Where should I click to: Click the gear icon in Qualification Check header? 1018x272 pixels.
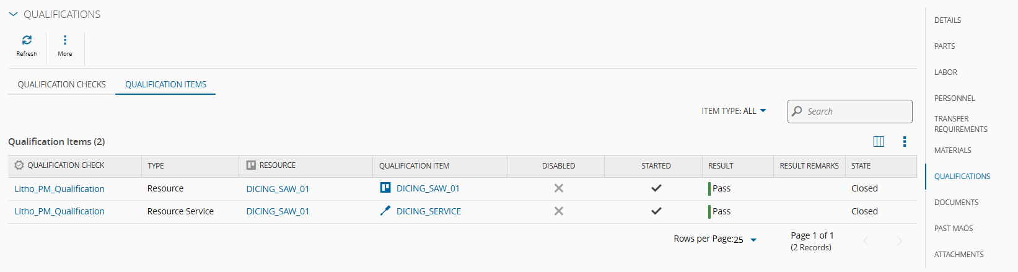pos(19,165)
